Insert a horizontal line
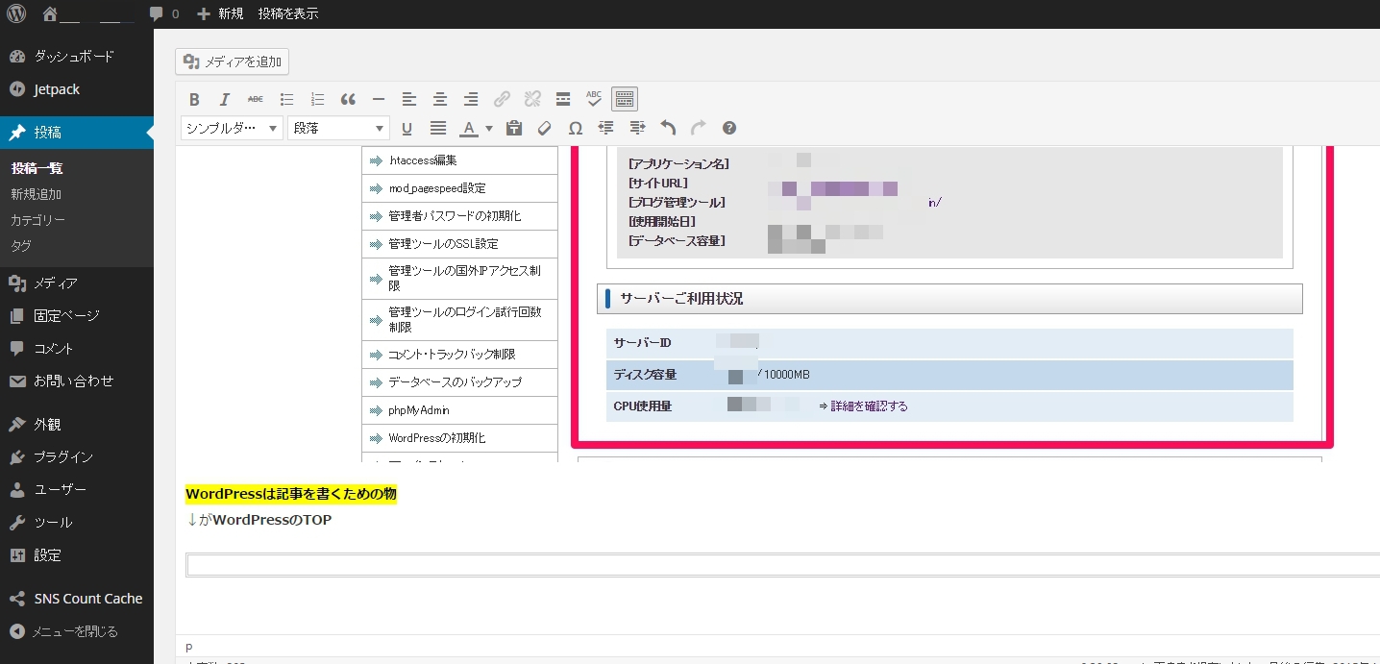1380x664 pixels. (x=379, y=99)
